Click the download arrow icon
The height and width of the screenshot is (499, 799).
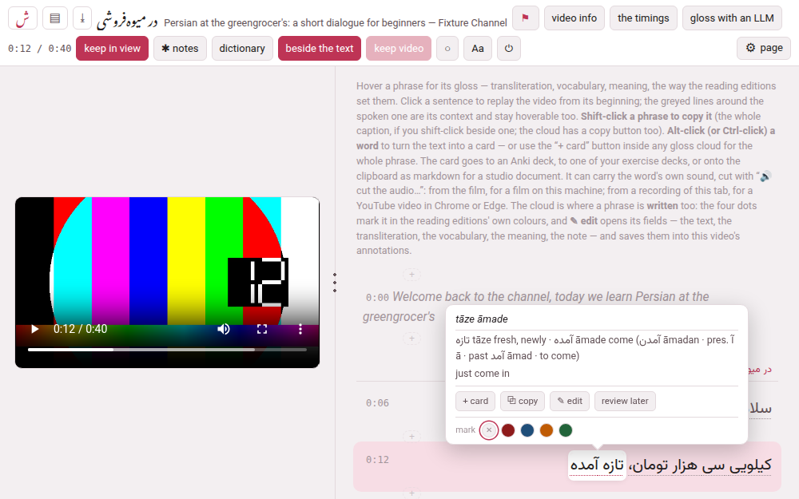click(82, 18)
